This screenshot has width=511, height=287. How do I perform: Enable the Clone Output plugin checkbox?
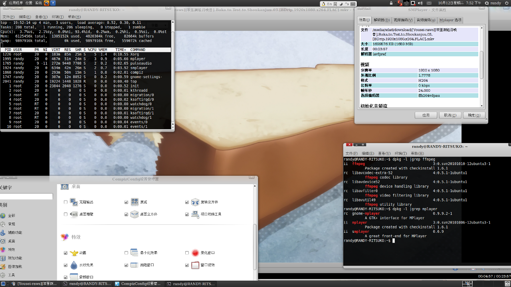[x=66, y=202]
